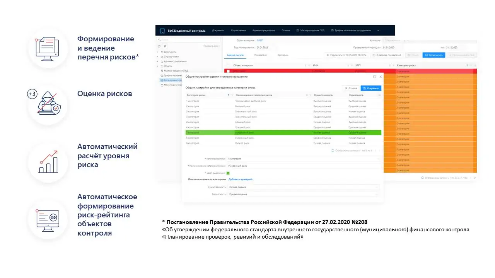The width and height of the screenshot is (495, 278).
Task: Click the Наименование категории риска input field
Action: [304, 166]
